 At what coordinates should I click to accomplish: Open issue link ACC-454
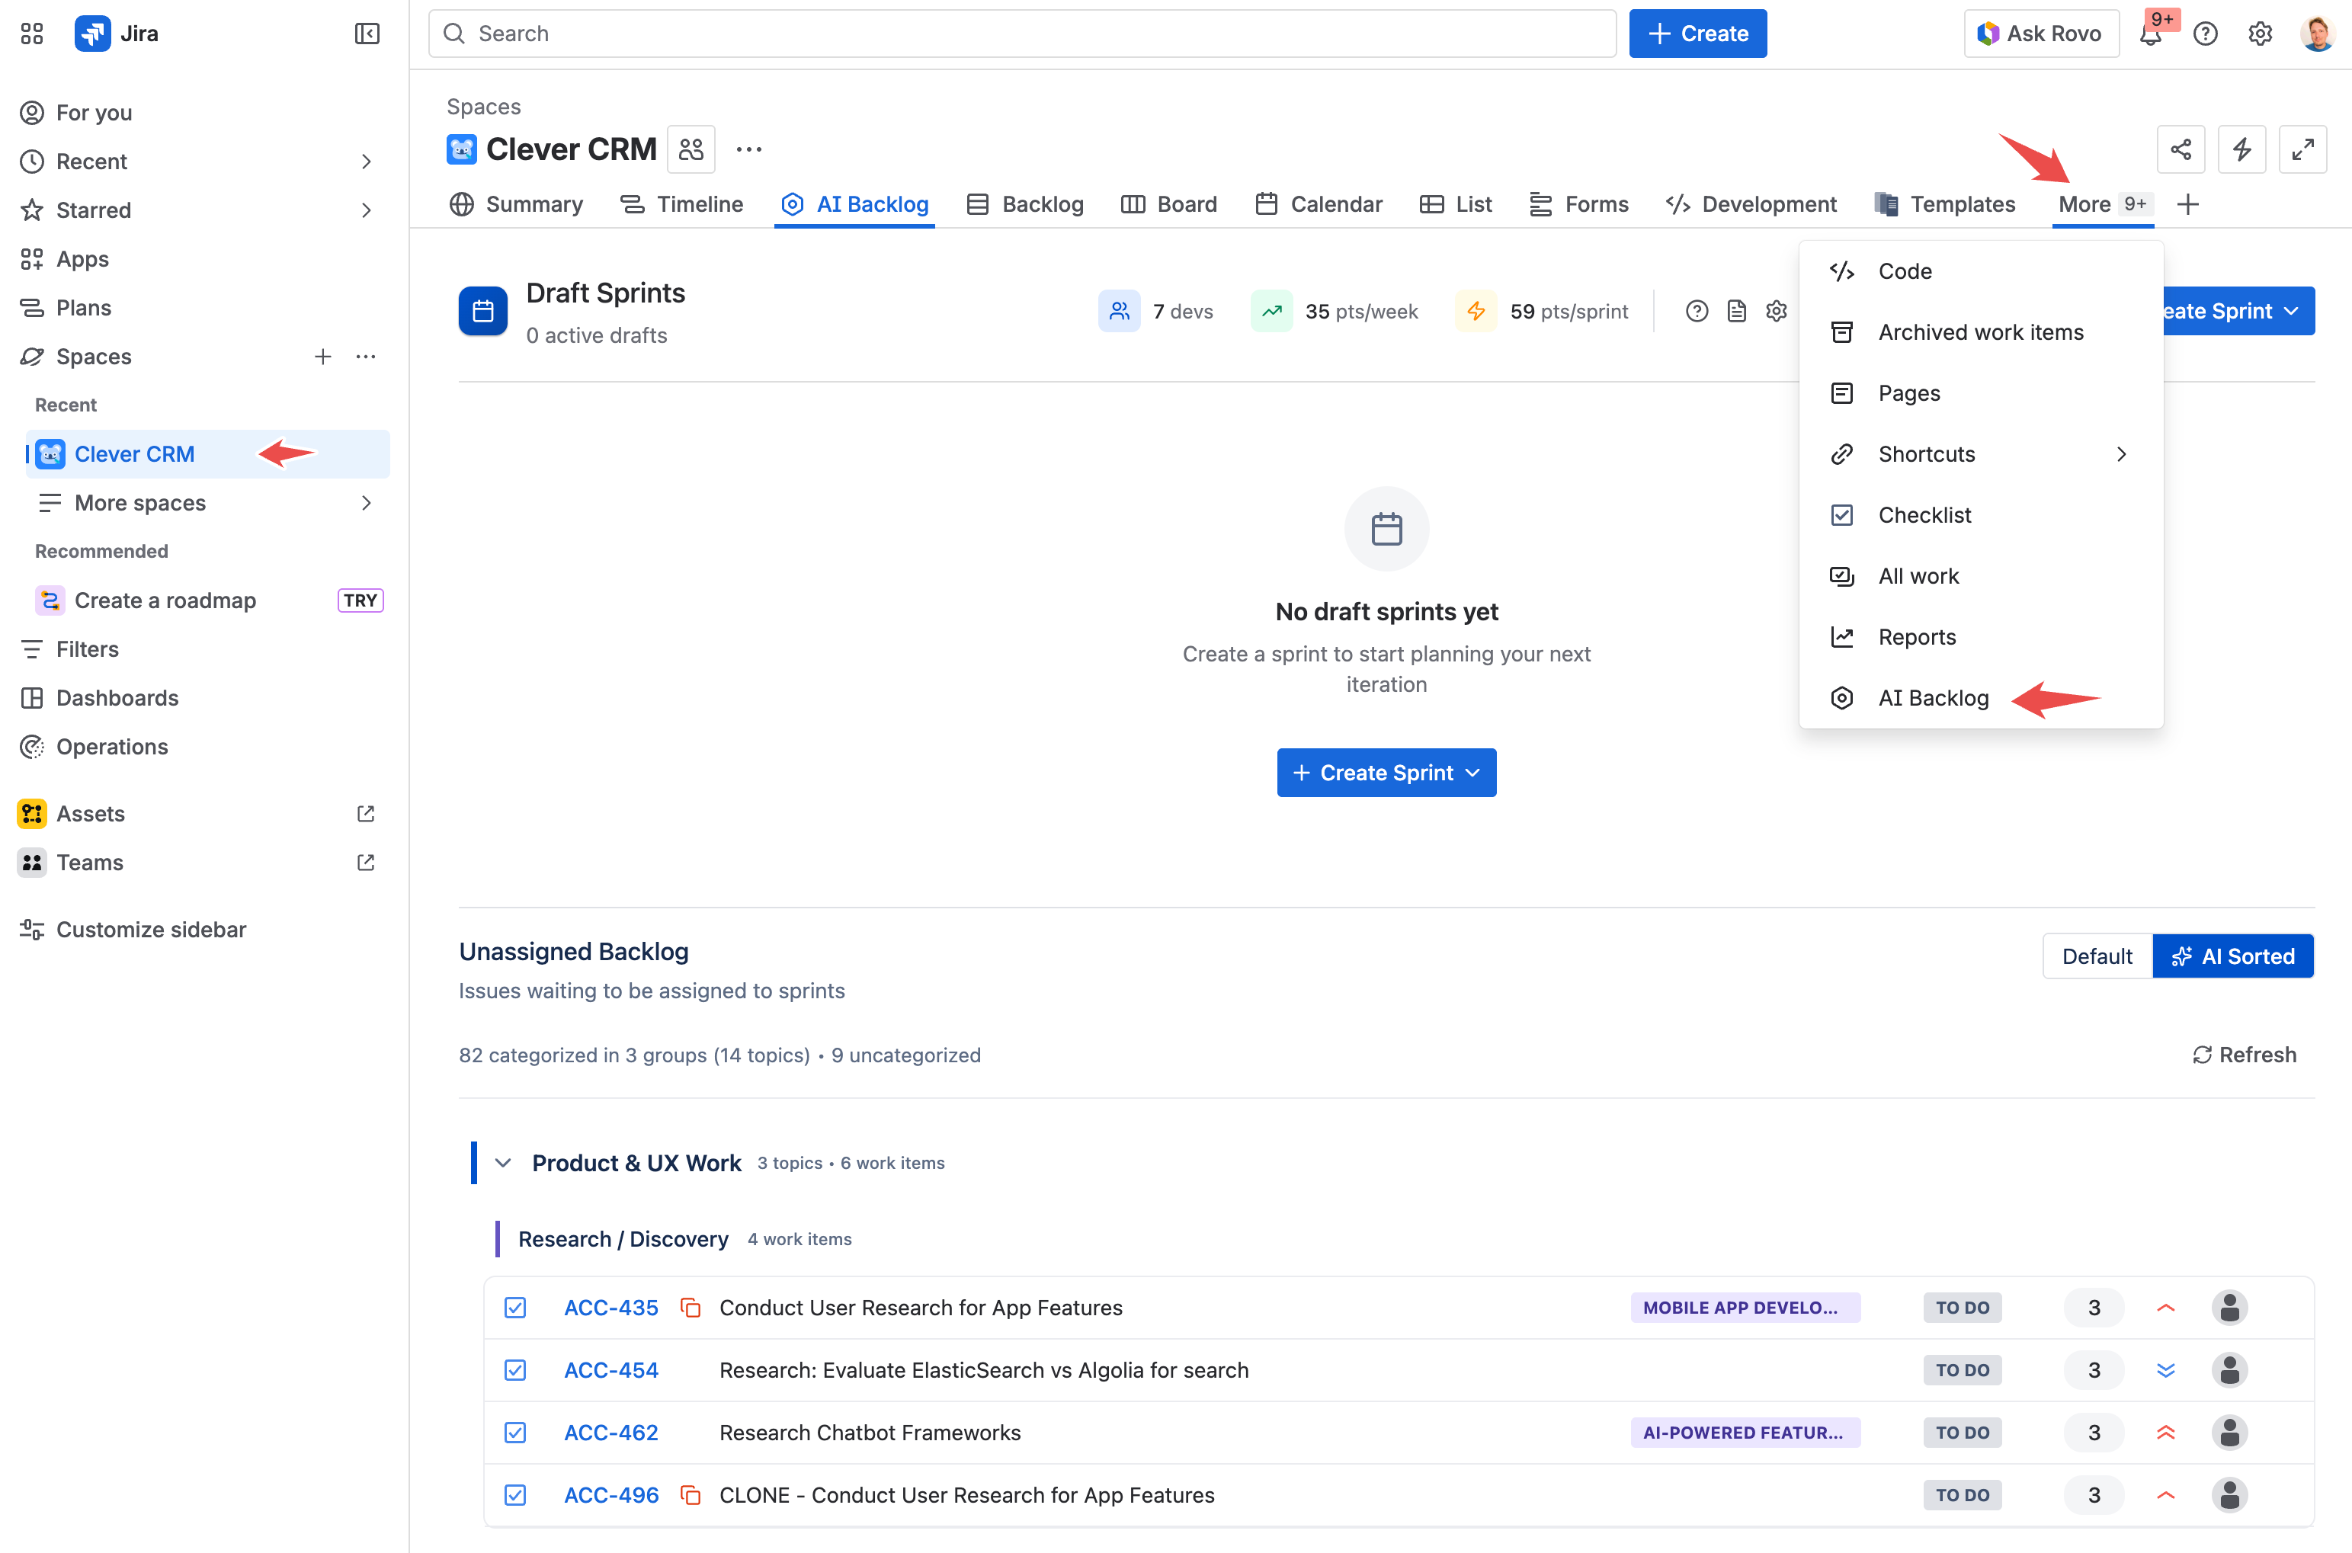(x=610, y=1370)
